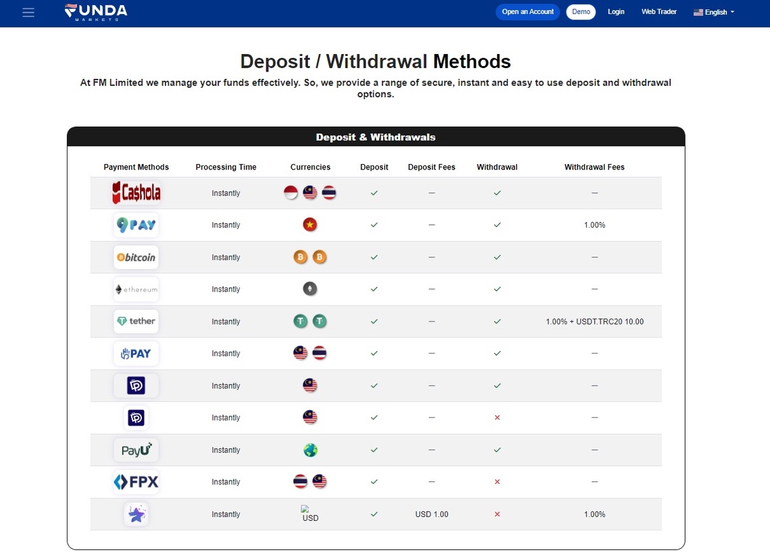This screenshot has height=552, width=770.
Task: Click the red withdrawal cross in FPX row
Action: pos(497,482)
